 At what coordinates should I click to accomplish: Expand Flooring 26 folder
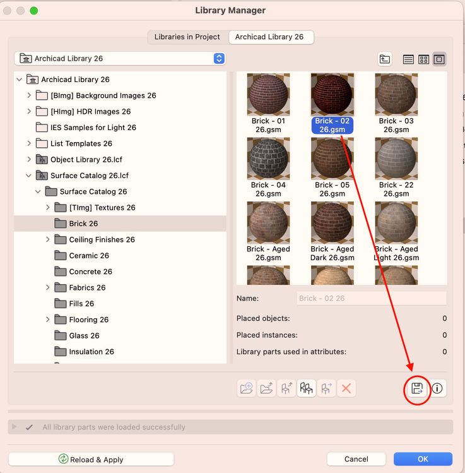(x=47, y=320)
